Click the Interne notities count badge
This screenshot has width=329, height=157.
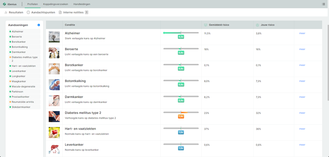[86, 12]
